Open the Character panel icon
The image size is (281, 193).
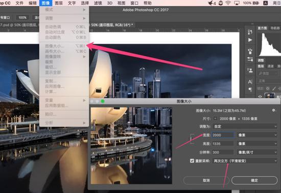click(250, 82)
